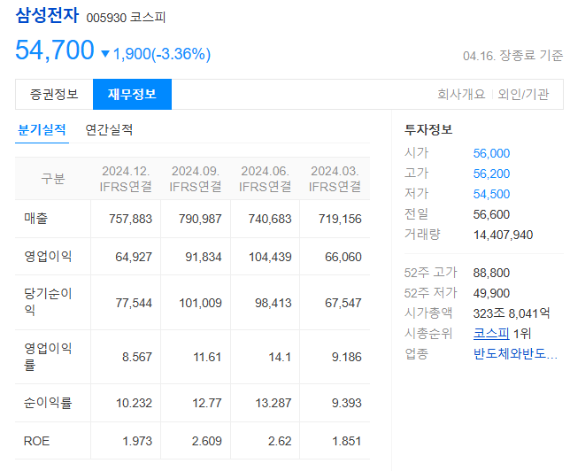Click the 시가총액 value 323조 8,041억

pyautogui.click(x=512, y=313)
